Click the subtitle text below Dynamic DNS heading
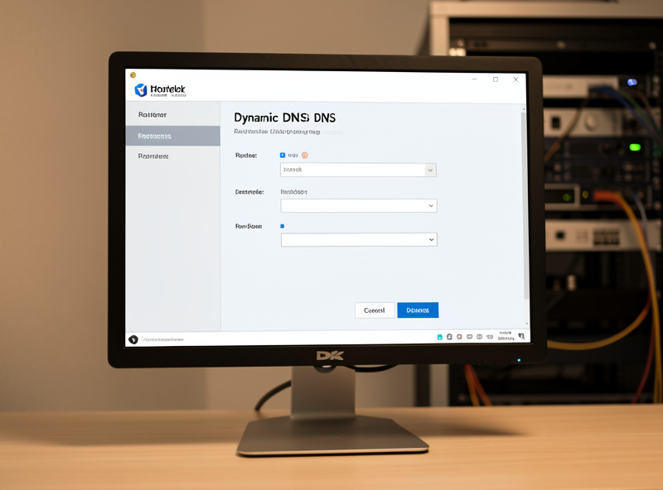 [x=277, y=132]
